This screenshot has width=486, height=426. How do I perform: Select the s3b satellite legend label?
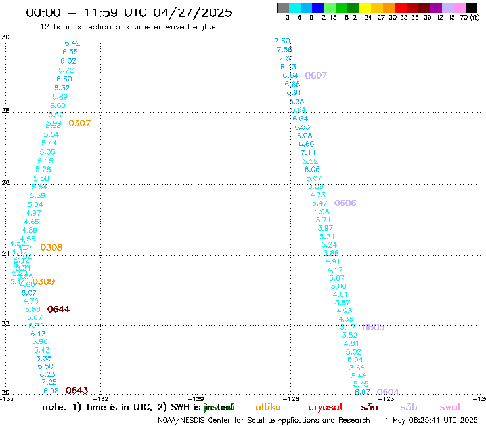(409, 408)
